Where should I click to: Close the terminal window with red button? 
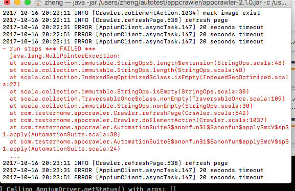7,2
